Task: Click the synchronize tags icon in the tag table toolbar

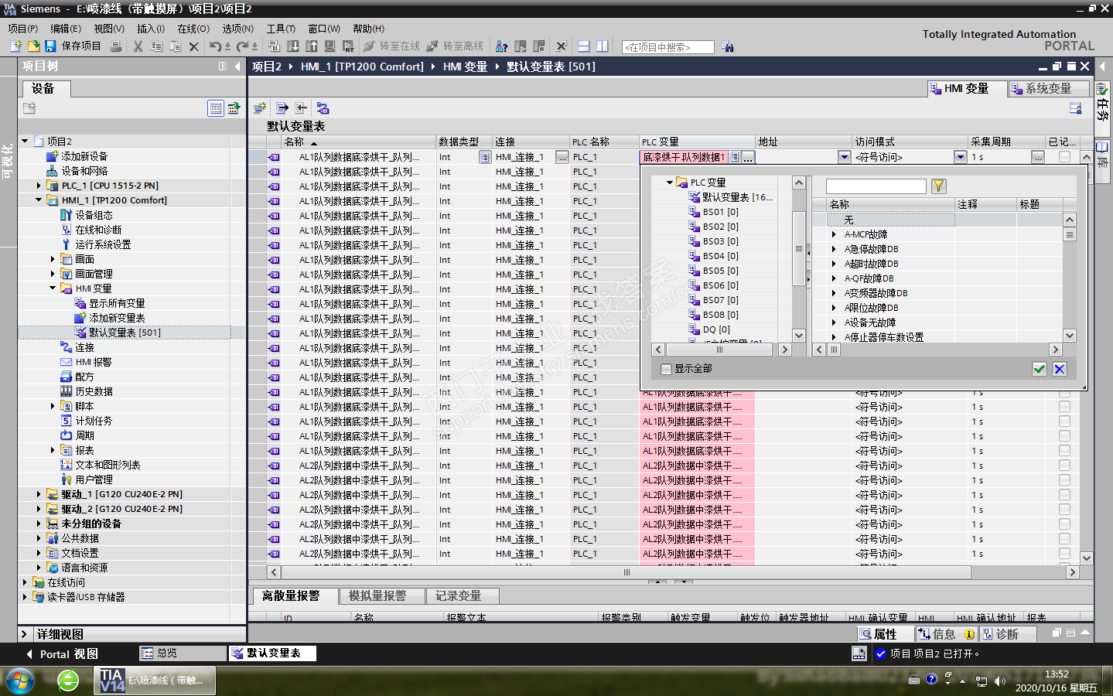Action: tap(323, 108)
